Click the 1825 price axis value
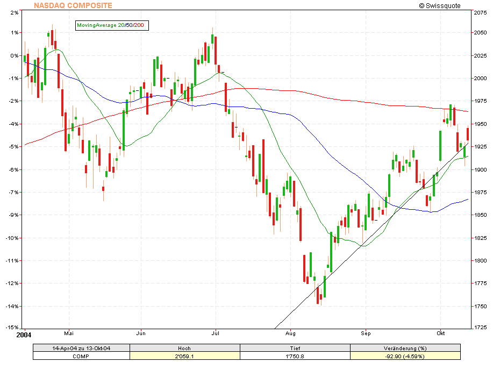 pyautogui.click(x=480, y=238)
